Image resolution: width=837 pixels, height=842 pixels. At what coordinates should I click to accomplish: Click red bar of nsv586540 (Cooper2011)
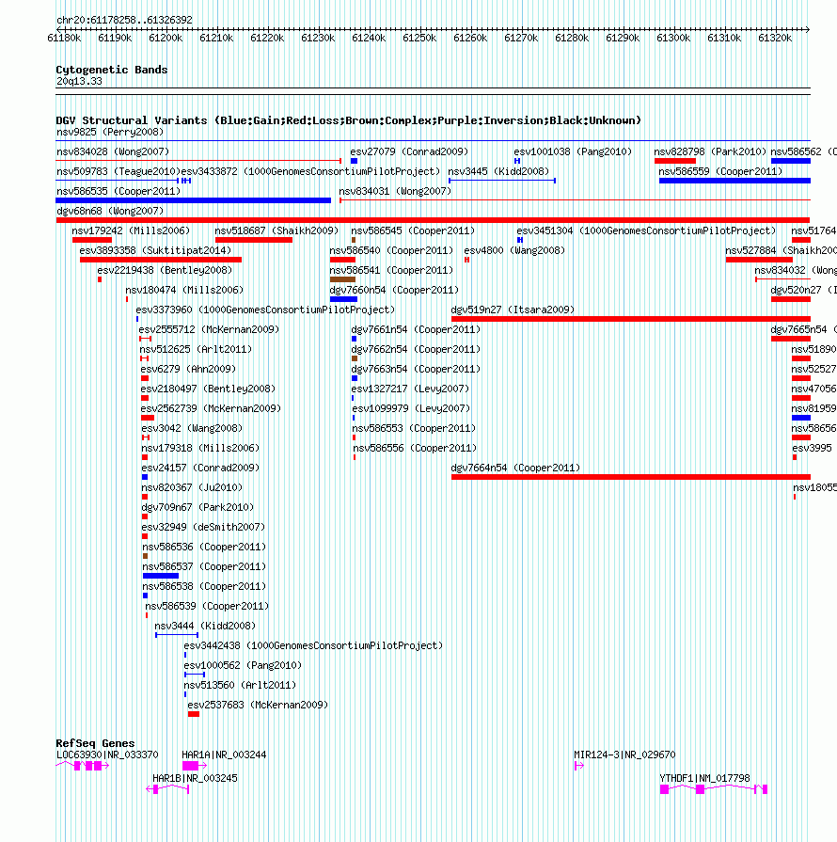coord(342,260)
